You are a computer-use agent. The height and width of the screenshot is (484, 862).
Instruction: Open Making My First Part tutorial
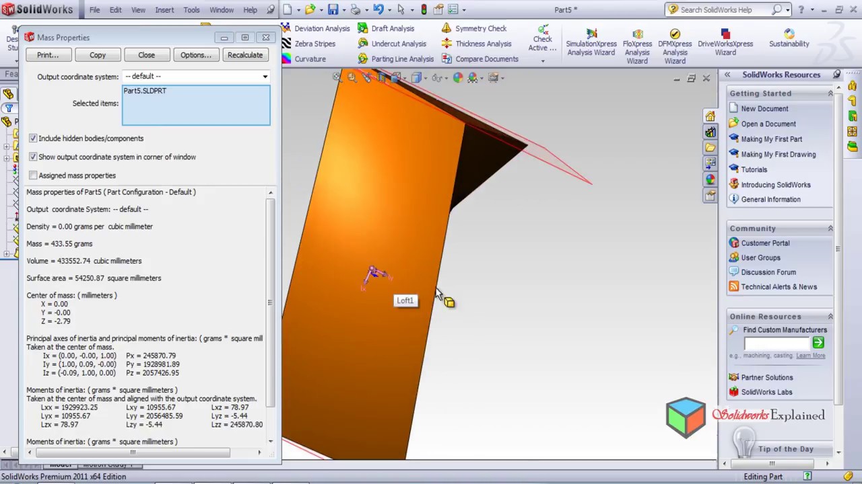click(x=771, y=139)
